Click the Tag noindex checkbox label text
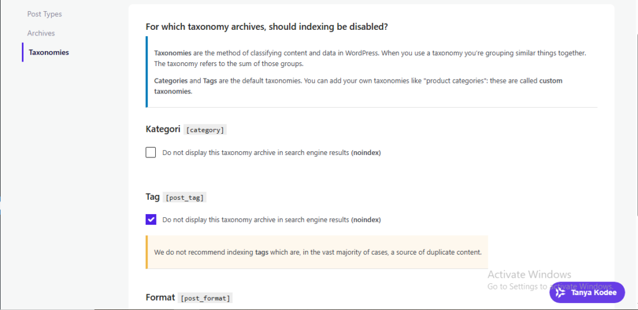 (272, 220)
